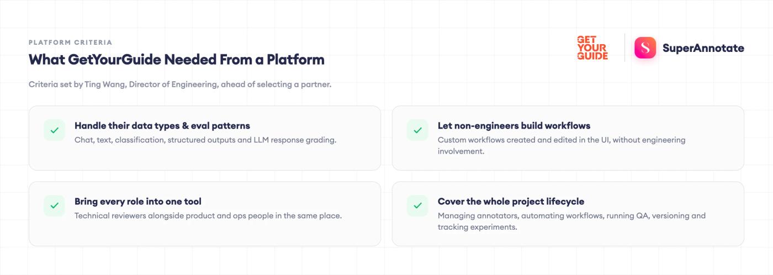The image size is (773, 275).
Task: Click the Custom workflows created description text
Action: (562, 145)
